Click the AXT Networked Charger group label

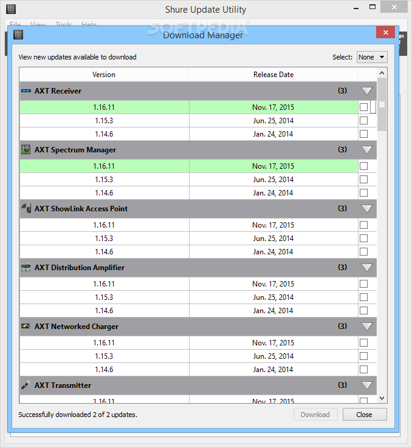77,326
